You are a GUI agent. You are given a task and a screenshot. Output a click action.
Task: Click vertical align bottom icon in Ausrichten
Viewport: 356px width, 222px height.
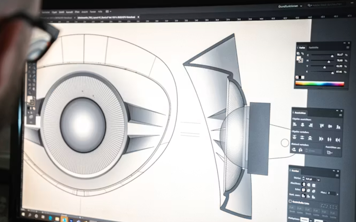(x=338, y=127)
